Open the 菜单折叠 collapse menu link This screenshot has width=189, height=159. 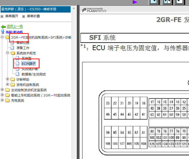[x=33, y=16]
